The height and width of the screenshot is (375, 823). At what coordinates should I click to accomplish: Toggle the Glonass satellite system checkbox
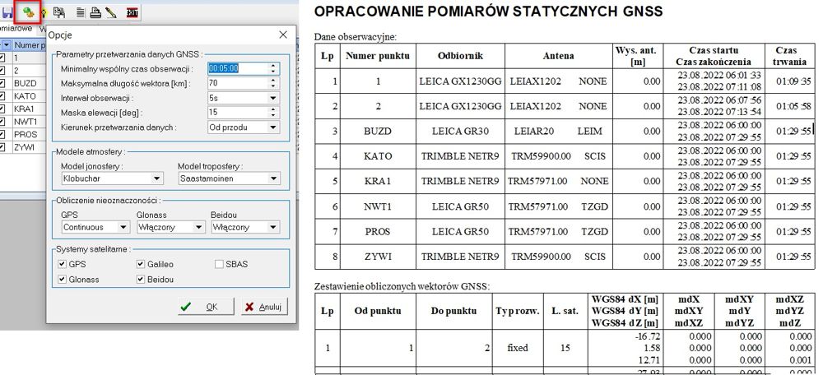[x=63, y=280]
